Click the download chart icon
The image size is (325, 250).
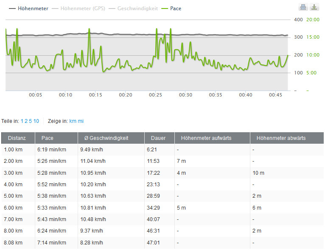tap(314, 7)
